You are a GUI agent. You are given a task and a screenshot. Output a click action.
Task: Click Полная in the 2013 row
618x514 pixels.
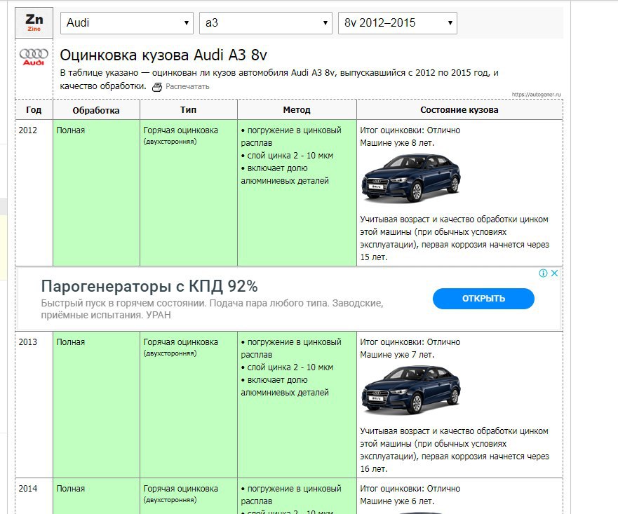pyautogui.click(x=71, y=342)
